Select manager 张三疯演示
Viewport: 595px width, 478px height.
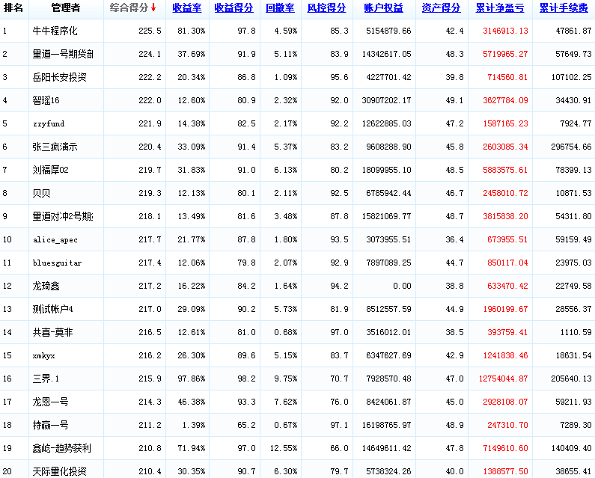[55, 147]
